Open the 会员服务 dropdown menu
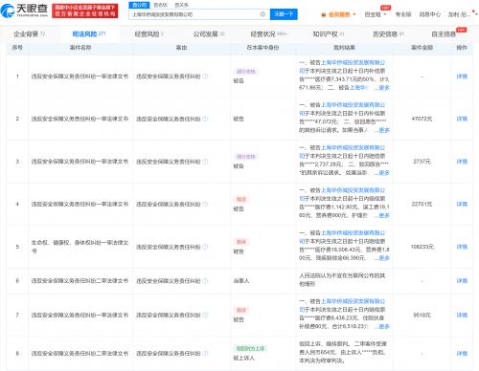 (x=338, y=14)
